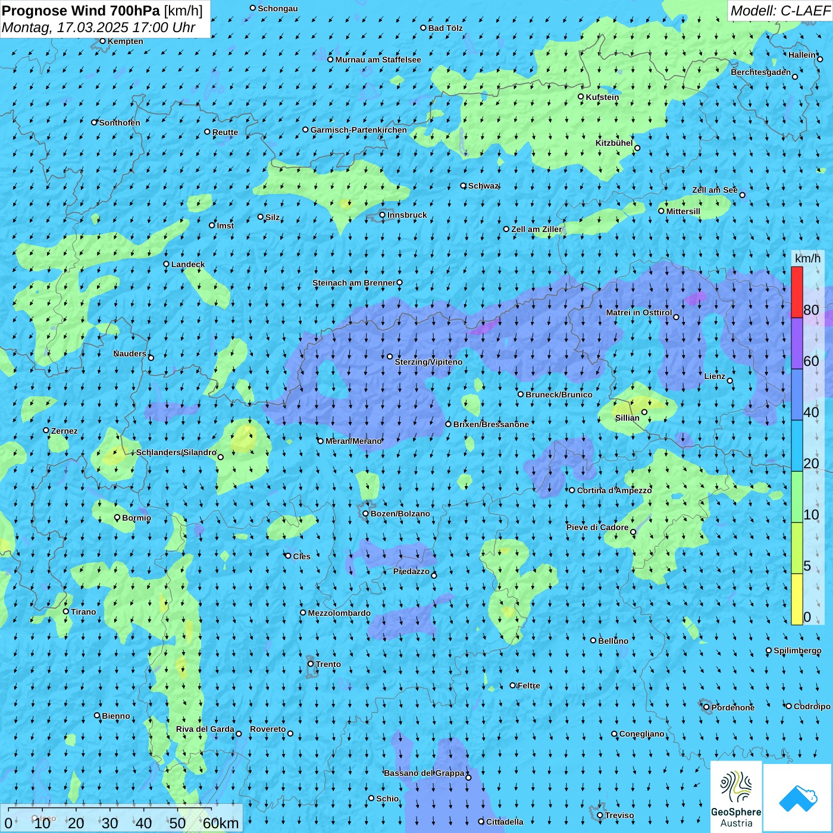
Task: Click the 'Codroipo' label
Action: point(812,706)
